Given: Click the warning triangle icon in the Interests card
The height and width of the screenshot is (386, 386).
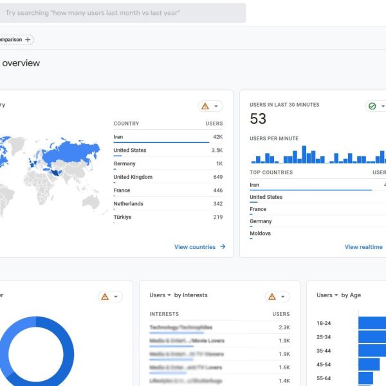Looking at the screenshot, I should pos(272,297).
